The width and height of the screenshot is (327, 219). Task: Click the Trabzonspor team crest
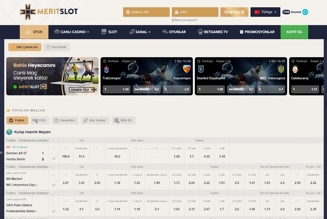pyautogui.click(x=107, y=69)
